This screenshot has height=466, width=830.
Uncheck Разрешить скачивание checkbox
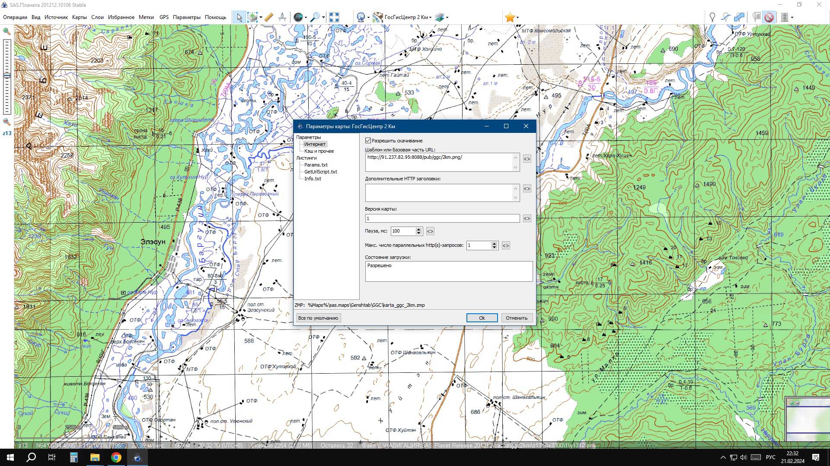coord(368,141)
